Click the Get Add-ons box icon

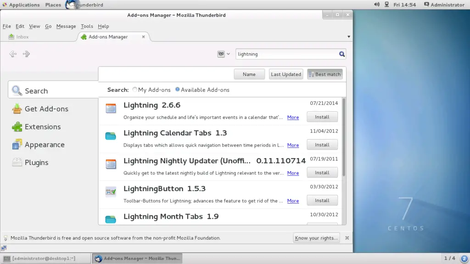click(17, 109)
